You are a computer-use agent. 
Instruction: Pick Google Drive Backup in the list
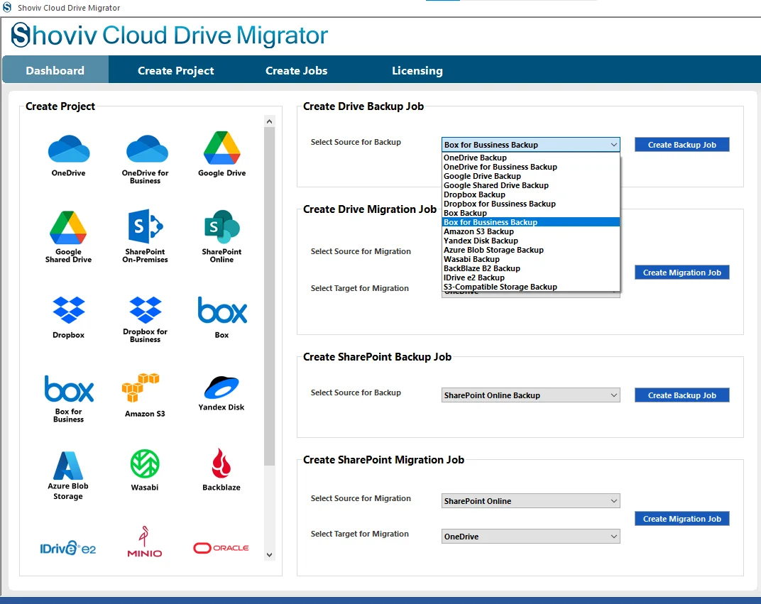pyautogui.click(x=531, y=176)
